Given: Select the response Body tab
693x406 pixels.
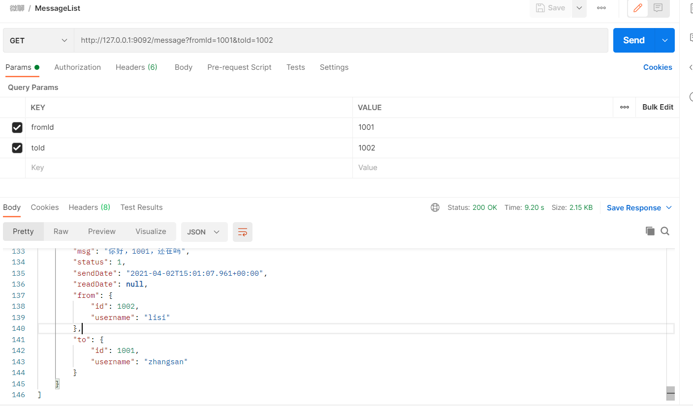Looking at the screenshot, I should point(12,207).
